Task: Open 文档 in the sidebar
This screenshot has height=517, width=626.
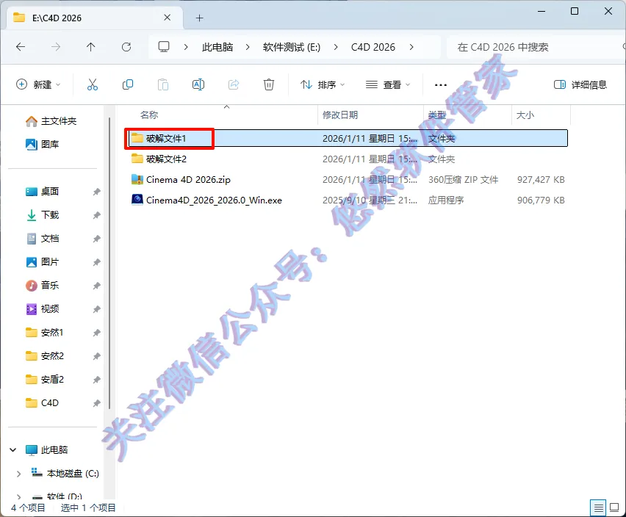Action: tap(43, 239)
